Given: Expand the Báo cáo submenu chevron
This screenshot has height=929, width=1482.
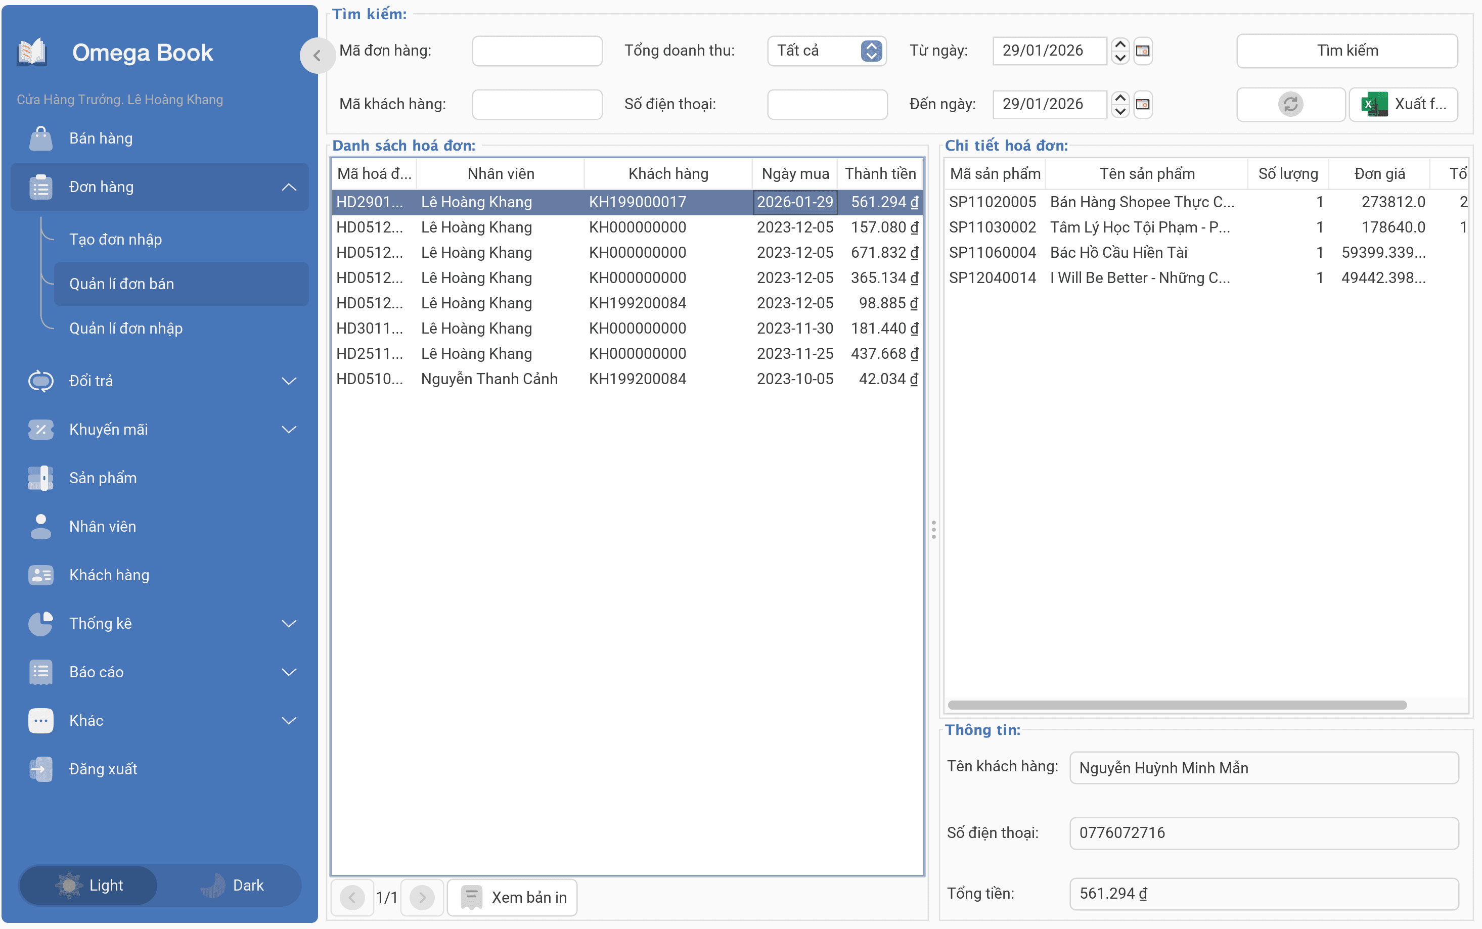Looking at the screenshot, I should point(289,672).
